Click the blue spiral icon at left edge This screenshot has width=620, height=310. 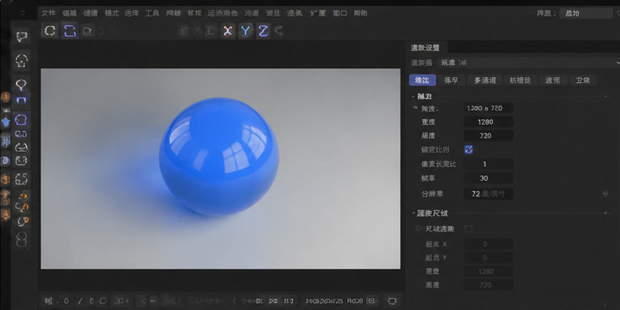click(5, 160)
